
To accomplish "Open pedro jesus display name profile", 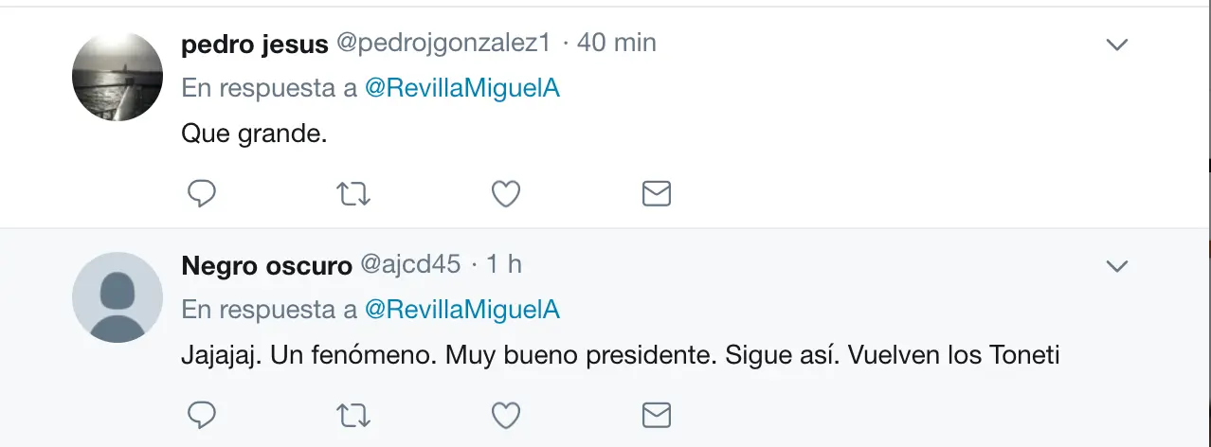I will 254,44.
